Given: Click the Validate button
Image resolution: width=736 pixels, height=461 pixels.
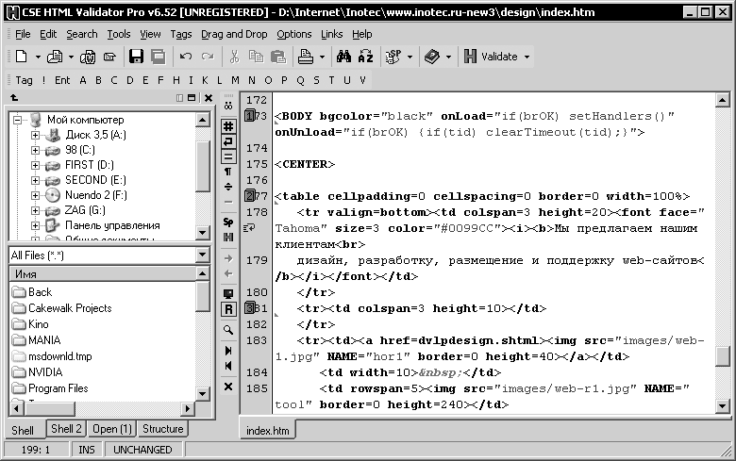Looking at the screenshot, I should pos(491,57).
